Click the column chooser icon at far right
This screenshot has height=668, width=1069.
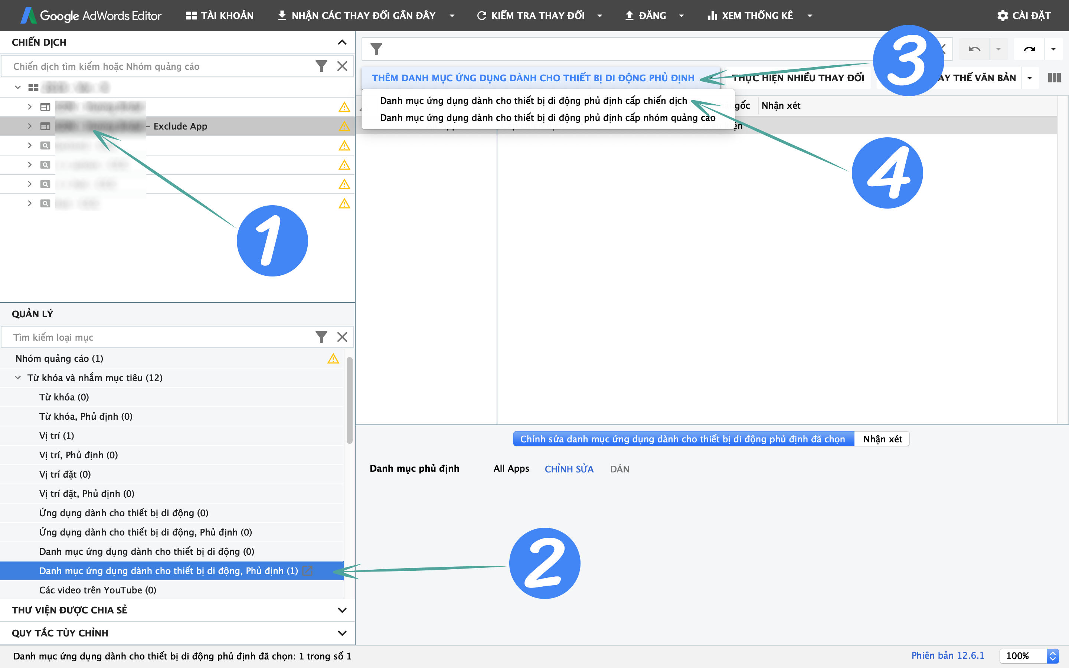[x=1054, y=78]
